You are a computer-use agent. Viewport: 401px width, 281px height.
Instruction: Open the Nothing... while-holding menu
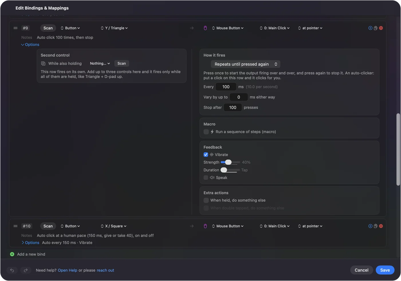click(100, 64)
